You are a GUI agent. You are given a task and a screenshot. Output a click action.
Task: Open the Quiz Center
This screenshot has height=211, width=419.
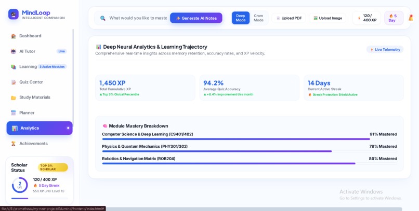click(x=40, y=82)
